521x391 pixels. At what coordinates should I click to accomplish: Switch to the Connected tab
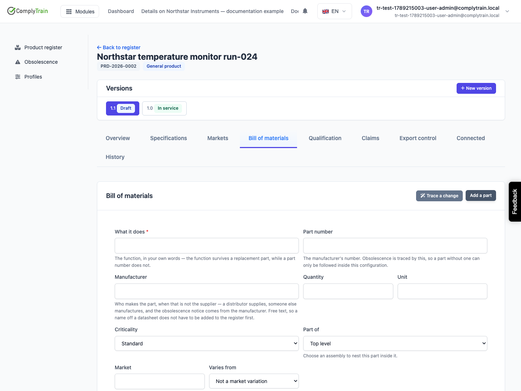(471, 138)
